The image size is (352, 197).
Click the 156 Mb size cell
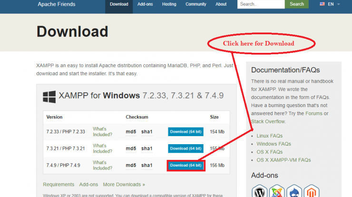click(217, 165)
